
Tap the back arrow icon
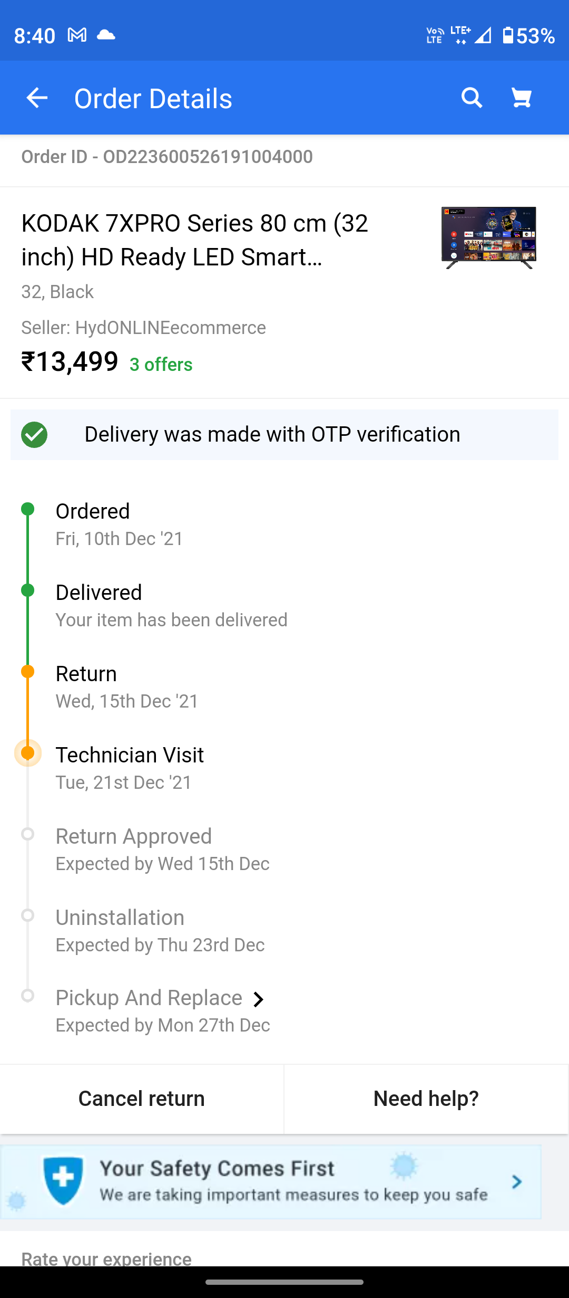pyautogui.click(x=37, y=98)
